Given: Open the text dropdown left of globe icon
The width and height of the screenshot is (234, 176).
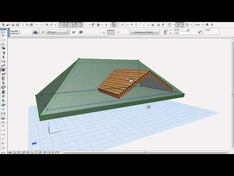Looking at the screenshot, I should 199,25.
